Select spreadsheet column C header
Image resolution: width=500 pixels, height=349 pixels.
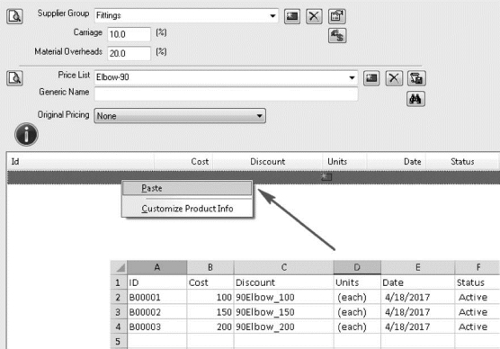[x=284, y=267]
